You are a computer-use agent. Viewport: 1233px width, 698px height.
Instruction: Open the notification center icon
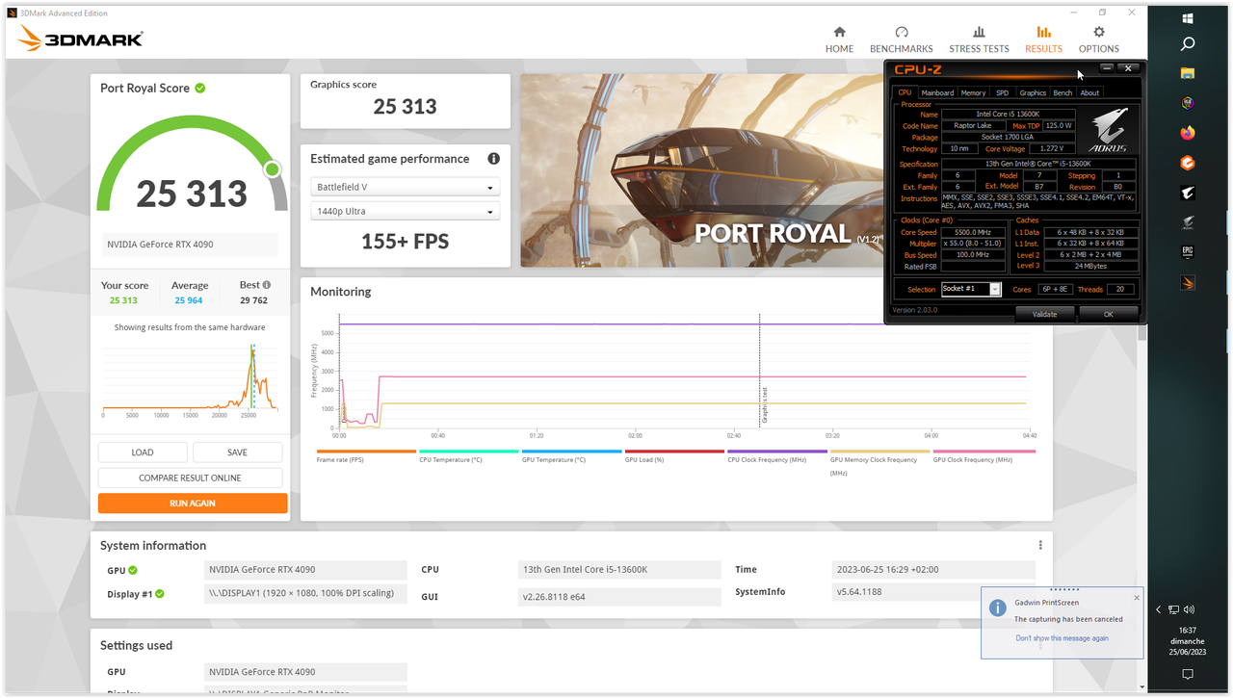pos(1188,674)
